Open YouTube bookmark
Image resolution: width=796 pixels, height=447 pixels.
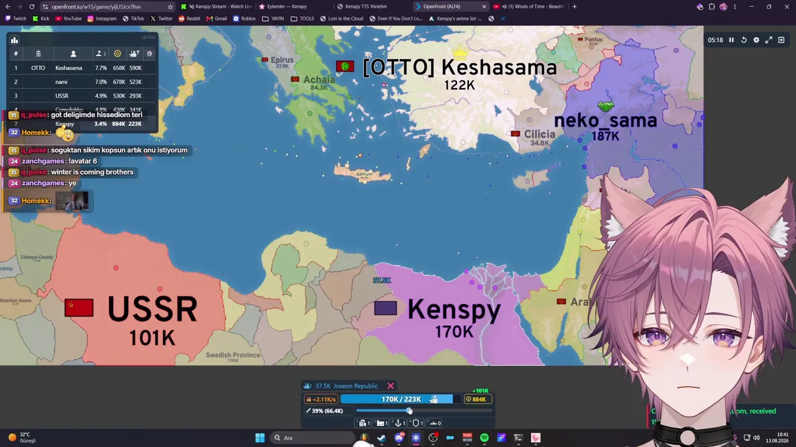click(x=68, y=19)
